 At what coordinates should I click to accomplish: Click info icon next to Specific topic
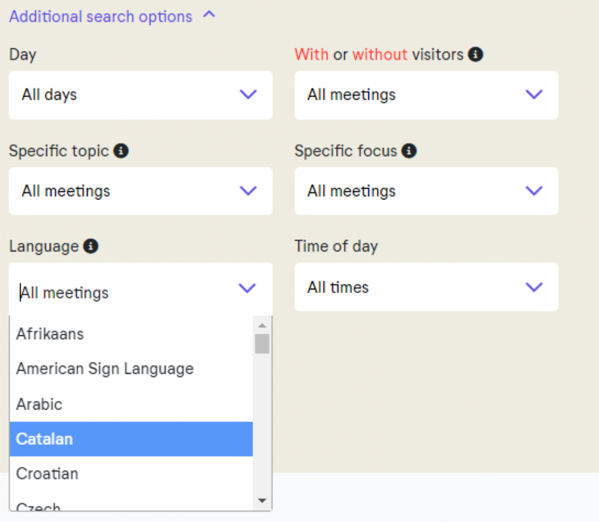121,151
